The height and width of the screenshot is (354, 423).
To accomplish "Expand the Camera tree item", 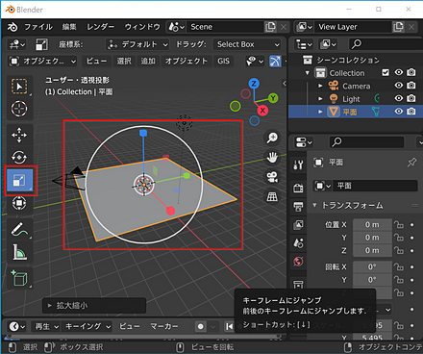I will point(320,86).
